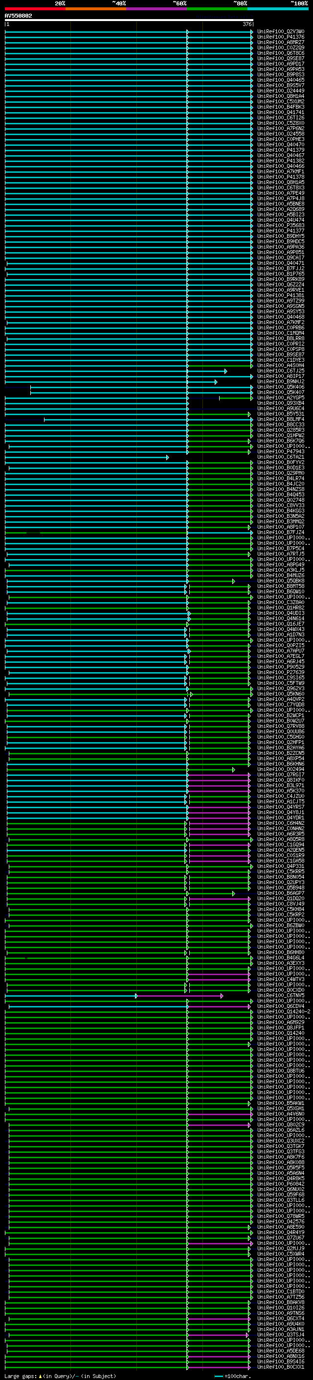This screenshot has width=313, height=1380.
Task: Select label UniRef100_C4JZU0
Action: (281, 796)
